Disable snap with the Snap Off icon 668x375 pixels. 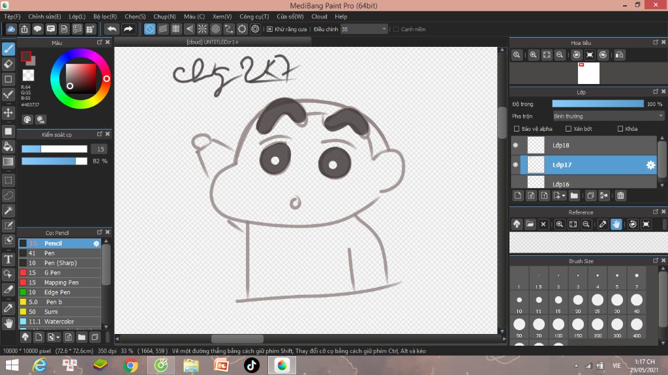tap(149, 29)
